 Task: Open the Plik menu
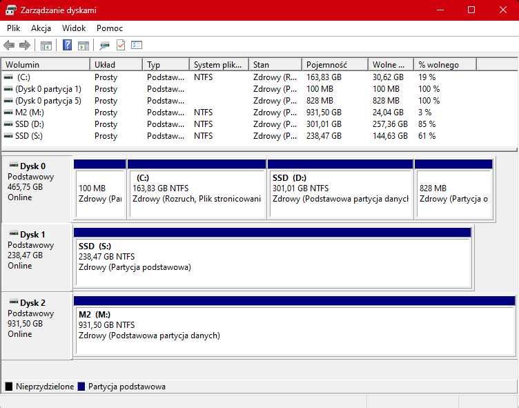(14, 28)
